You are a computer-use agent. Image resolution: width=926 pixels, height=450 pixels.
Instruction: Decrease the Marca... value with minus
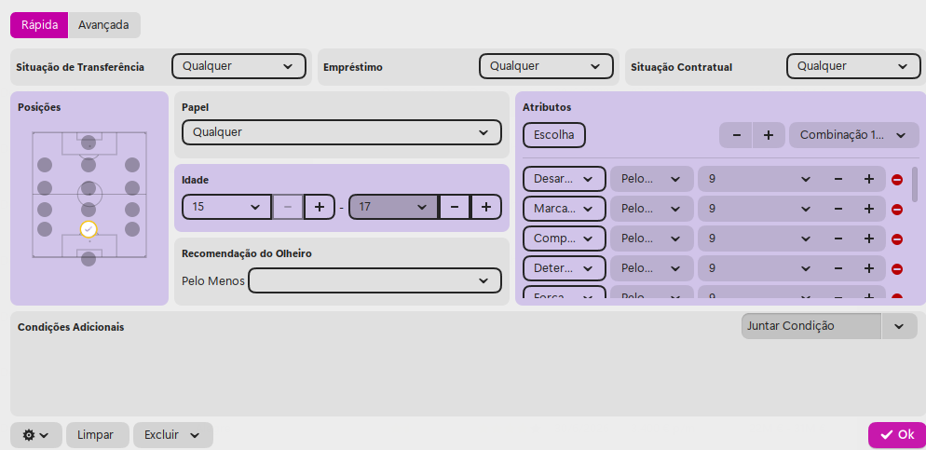[838, 209]
